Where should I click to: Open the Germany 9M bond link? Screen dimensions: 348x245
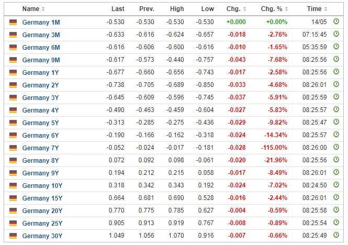click(x=41, y=60)
